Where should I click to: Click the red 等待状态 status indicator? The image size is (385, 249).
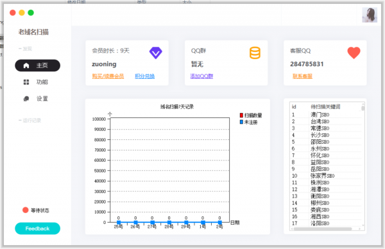tap(25, 210)
